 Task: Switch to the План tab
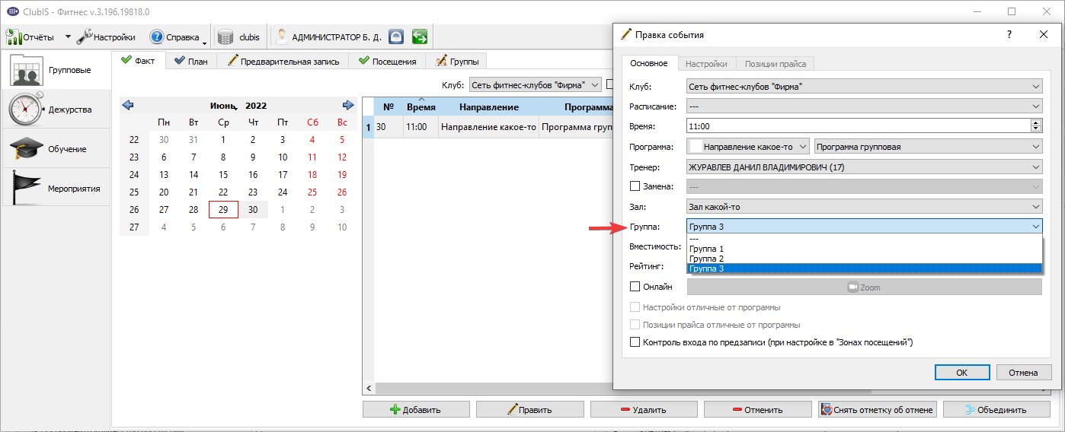(x=190, y=61)
